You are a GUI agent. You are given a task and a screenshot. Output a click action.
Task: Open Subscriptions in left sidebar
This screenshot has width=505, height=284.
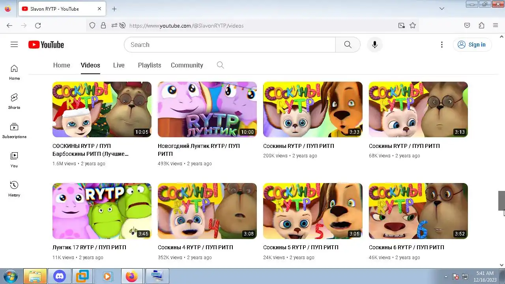coord(14,131)
